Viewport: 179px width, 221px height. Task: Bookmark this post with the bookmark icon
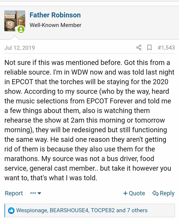point(149,48)
